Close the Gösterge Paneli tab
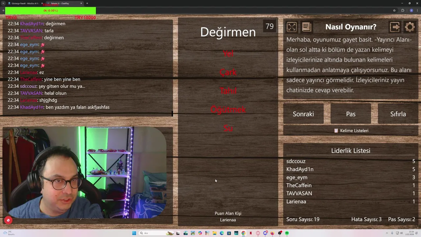 42,3
